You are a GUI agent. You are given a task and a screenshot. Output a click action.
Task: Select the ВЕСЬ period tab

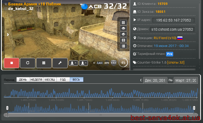76,80
